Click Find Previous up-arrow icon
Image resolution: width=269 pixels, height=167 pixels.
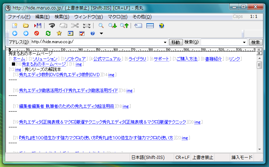(124, 26)
